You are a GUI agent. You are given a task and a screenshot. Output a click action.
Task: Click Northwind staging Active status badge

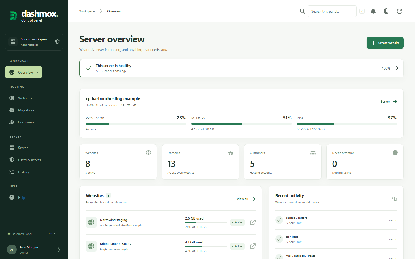pyautogui.click(x=237, y=222)
